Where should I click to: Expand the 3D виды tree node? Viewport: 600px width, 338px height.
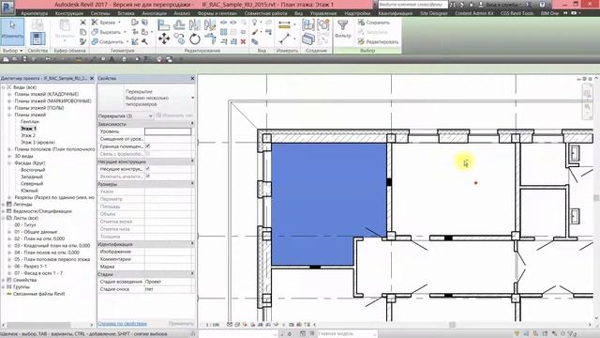9,157
